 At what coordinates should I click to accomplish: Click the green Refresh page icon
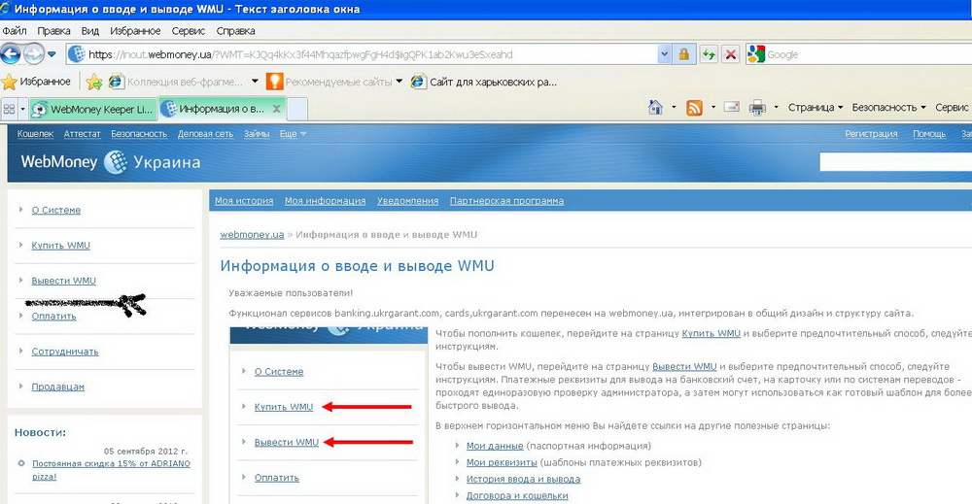point(709,54)
